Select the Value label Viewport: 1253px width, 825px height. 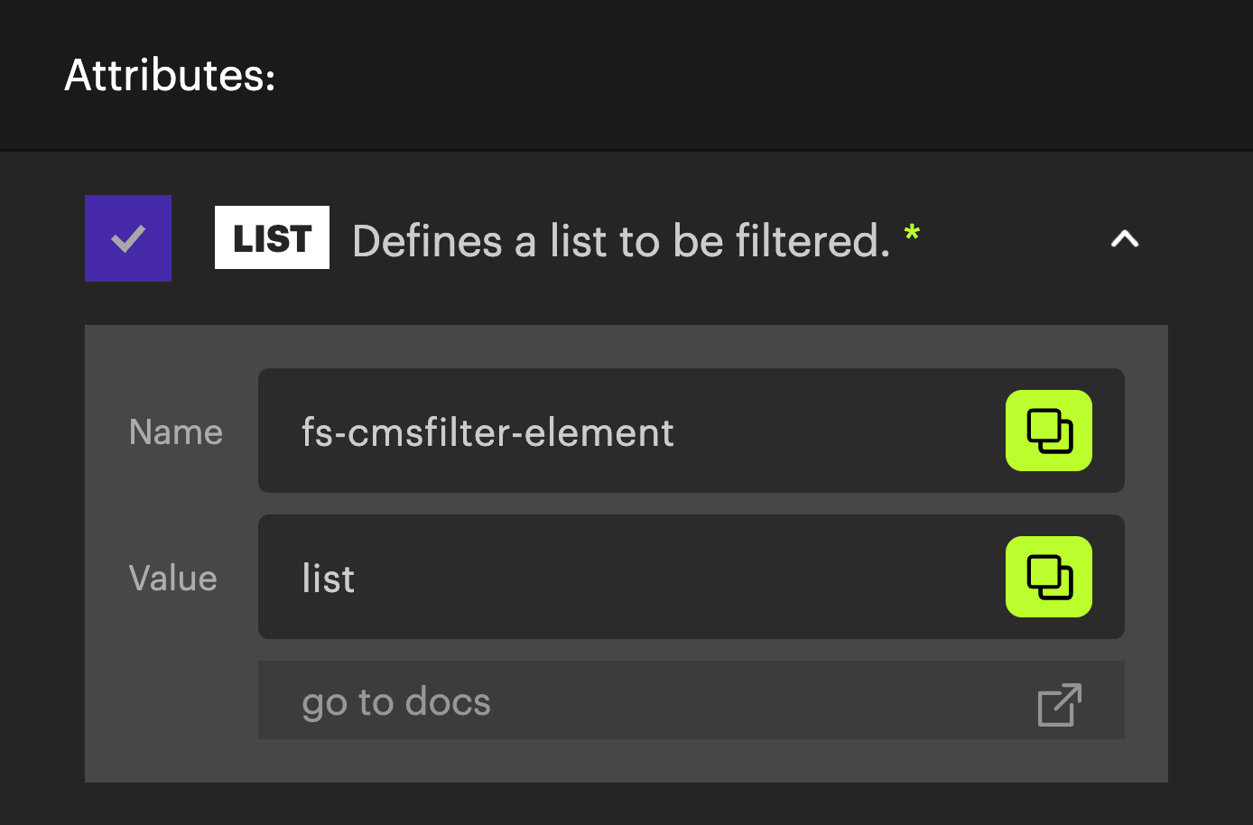173,579
